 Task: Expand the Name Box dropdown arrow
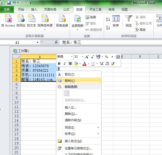38,42
